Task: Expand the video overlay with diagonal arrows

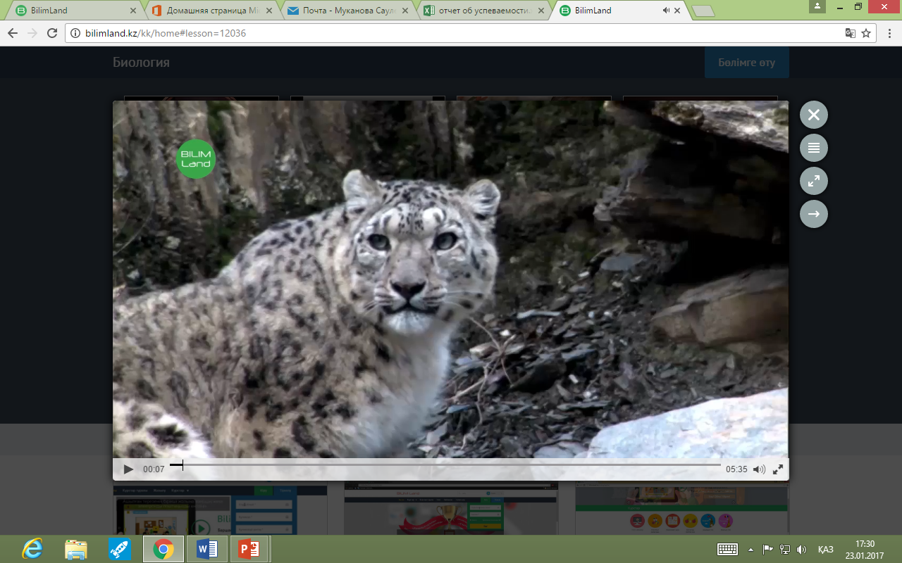Action: (814, 181)
